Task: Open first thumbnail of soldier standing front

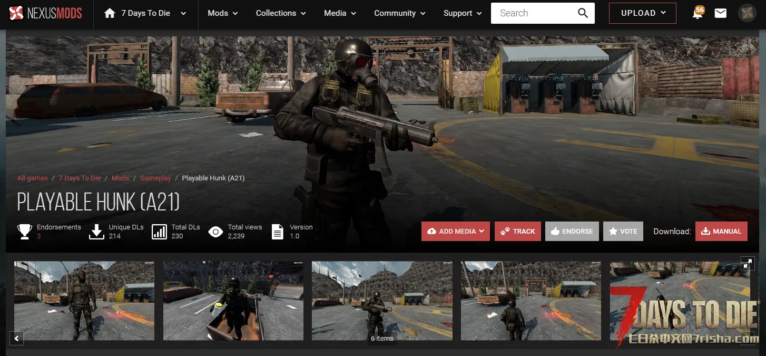Action: [84, 301]
